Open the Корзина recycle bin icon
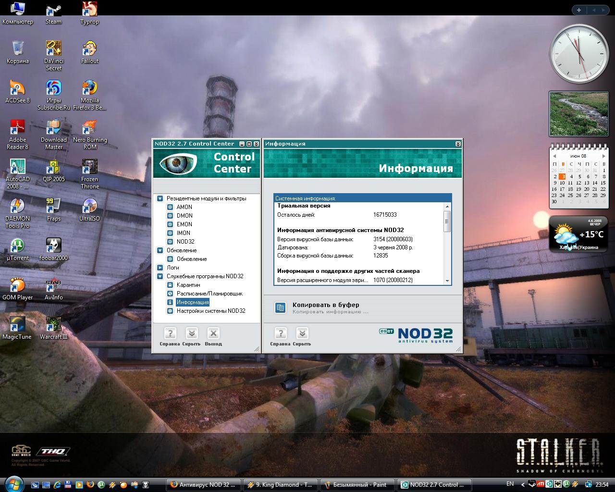This screenshot has width=615, height=492. (17, 53)
